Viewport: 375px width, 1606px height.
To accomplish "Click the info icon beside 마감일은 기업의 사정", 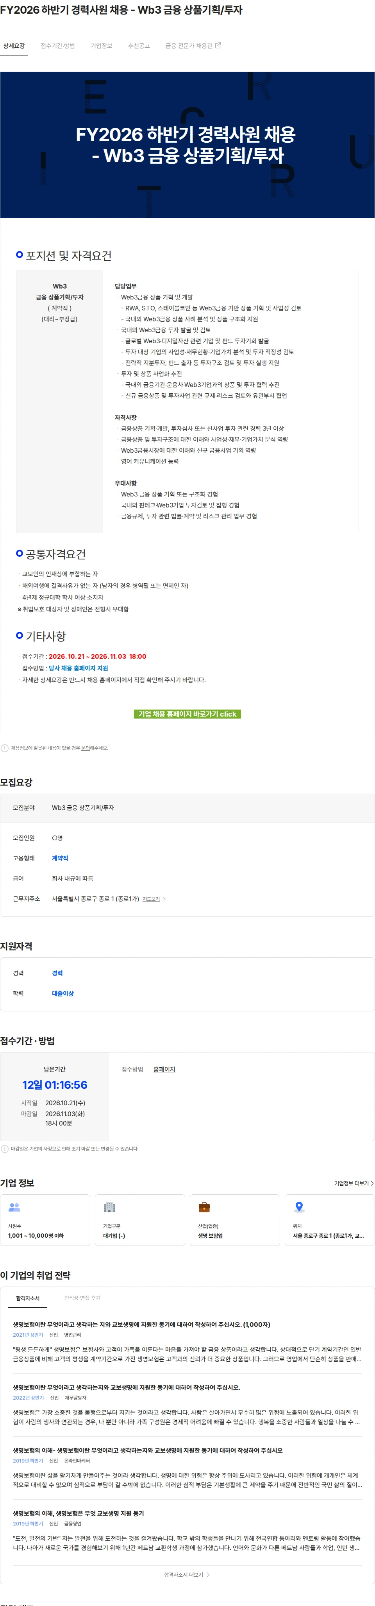I will (4, 1148).
